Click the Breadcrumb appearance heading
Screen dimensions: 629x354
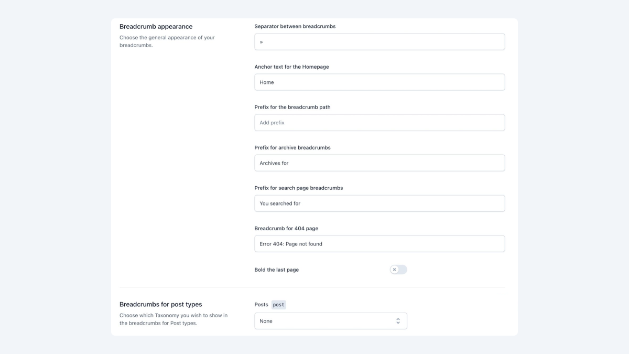click(x=156, y=26)
